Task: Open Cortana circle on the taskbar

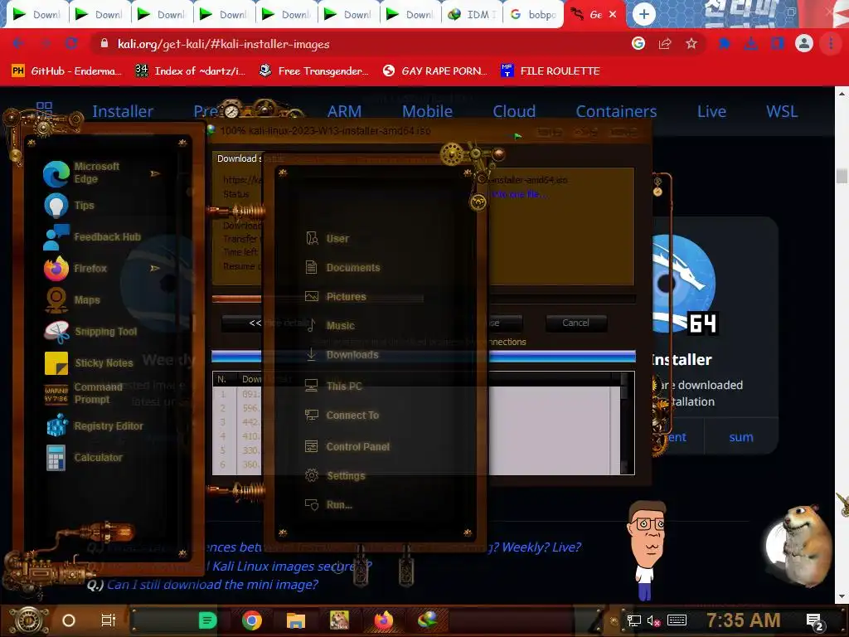Action: [69, 620]
